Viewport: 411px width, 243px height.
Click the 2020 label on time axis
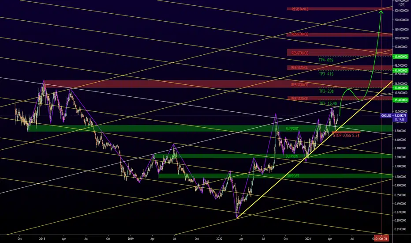(x=219, y=239)
